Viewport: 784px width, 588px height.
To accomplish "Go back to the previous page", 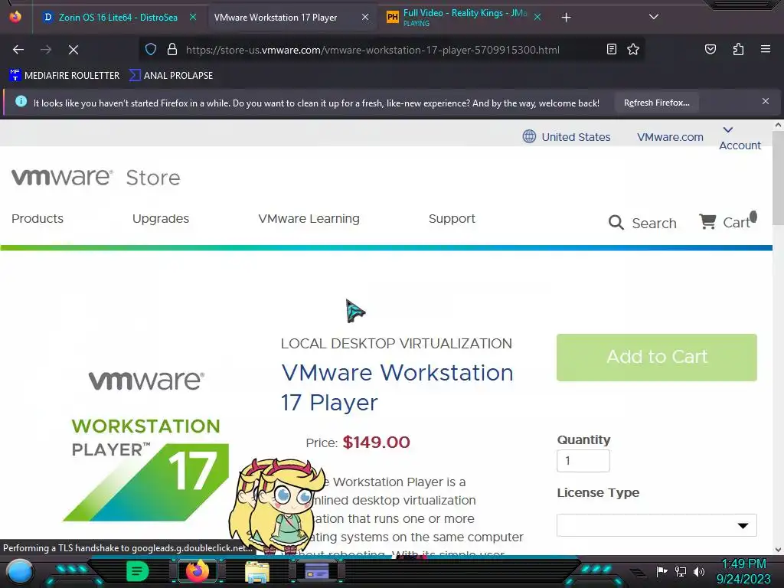I will click(x=18, y=50).
